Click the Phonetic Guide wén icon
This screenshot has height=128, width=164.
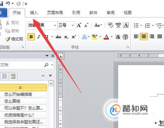coord(118,25)
